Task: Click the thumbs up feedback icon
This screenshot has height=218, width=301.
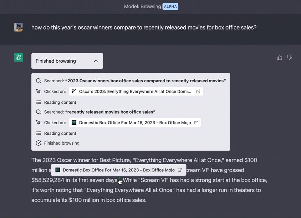Action: click(x=280, y=57)
